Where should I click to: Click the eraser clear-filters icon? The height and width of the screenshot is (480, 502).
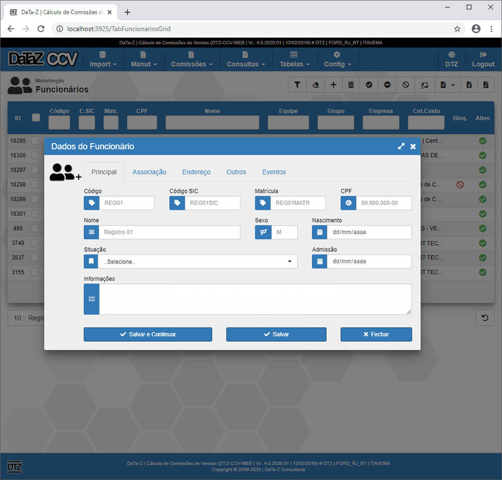click(x=315, y=85)
